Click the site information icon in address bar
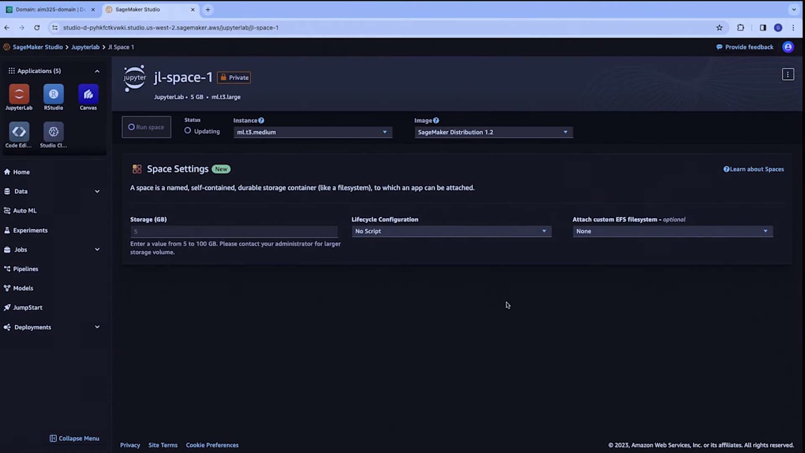The image size is (805, 453). coord(55,28)
